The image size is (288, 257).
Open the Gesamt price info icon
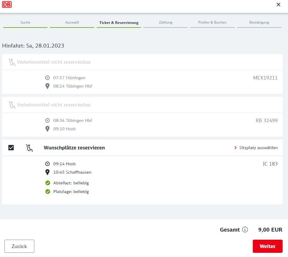pos(245,230)
